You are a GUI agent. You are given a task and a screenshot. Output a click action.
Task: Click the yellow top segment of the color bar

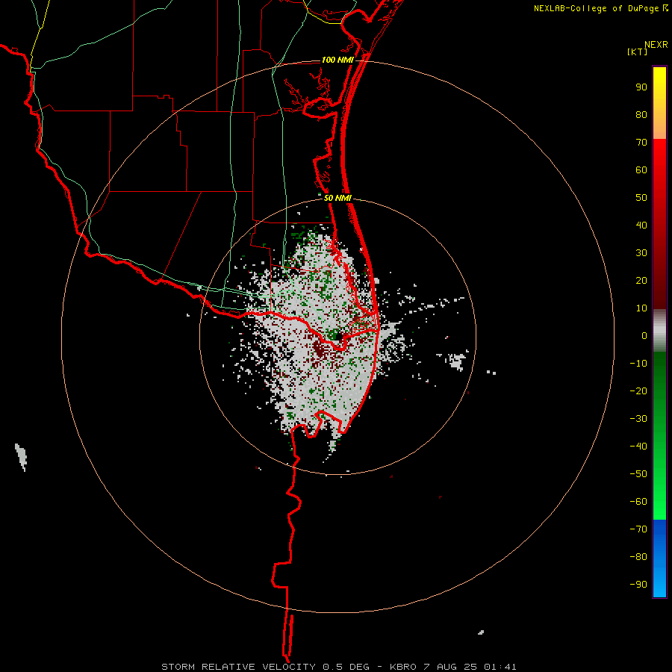tap(659, 103)
